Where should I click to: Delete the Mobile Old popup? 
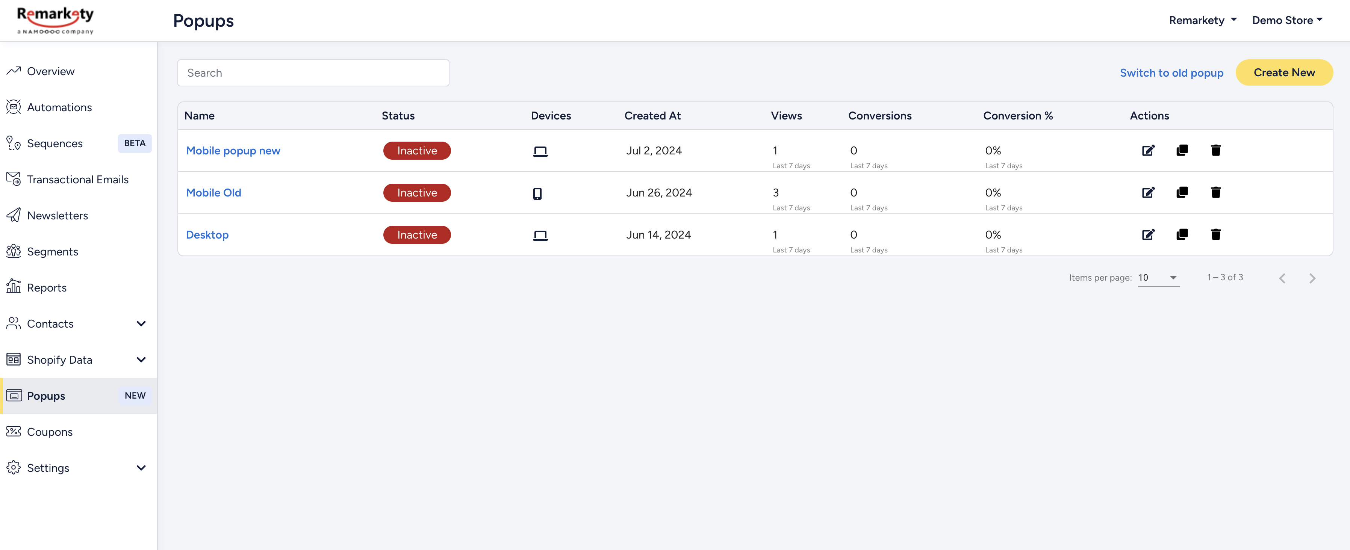[x=1216, y=192]
